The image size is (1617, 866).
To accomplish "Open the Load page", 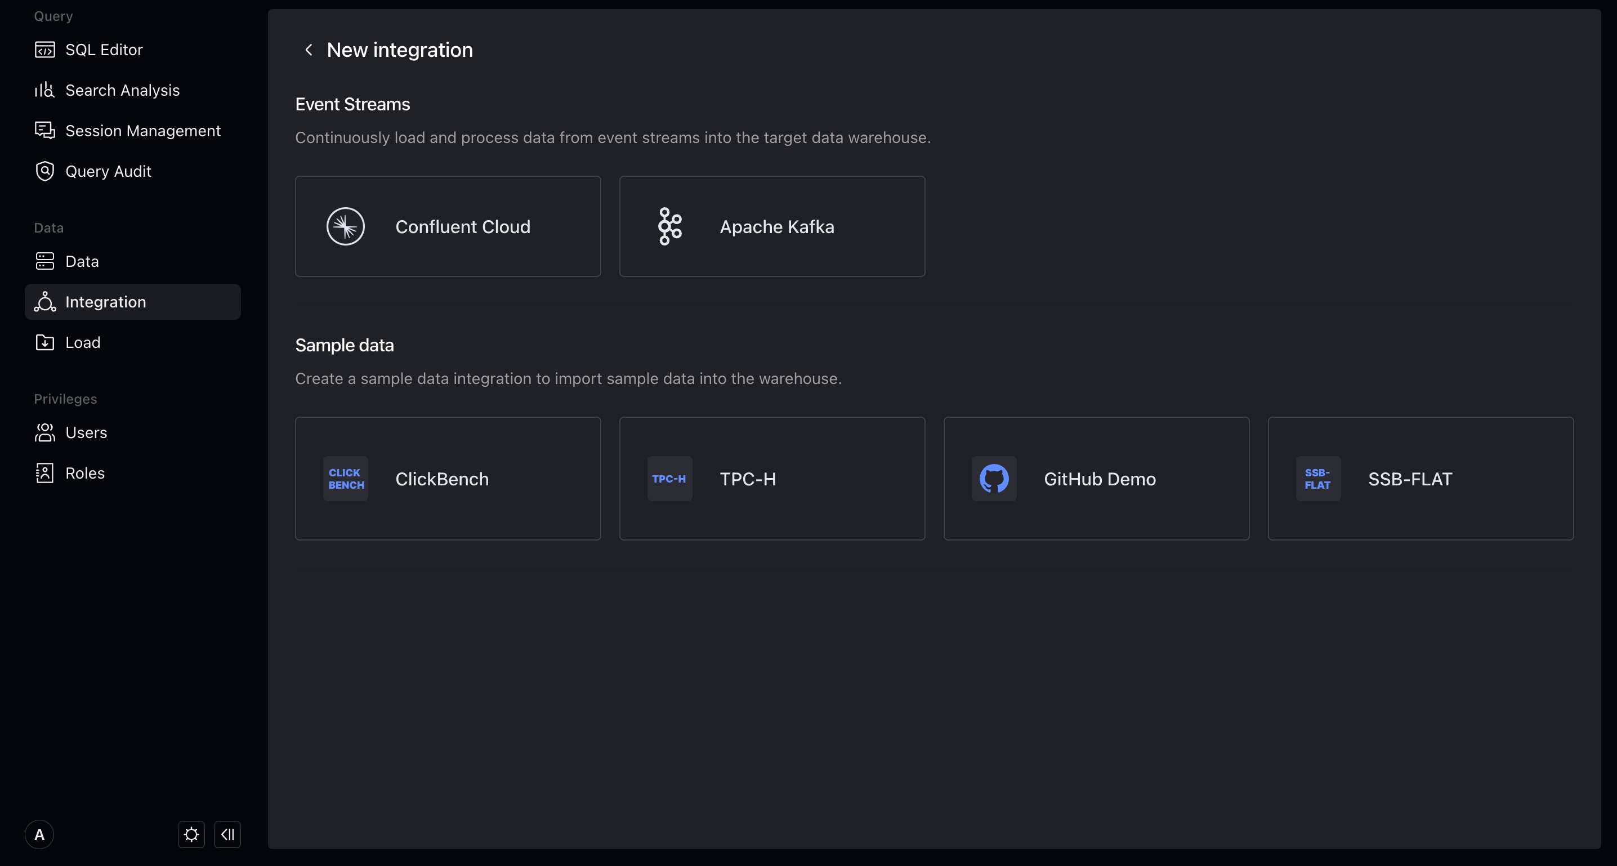I will pos(82,342).
